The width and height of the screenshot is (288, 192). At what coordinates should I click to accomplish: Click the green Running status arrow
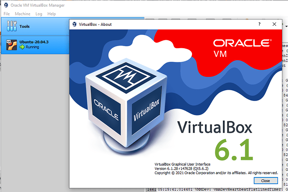22,47
